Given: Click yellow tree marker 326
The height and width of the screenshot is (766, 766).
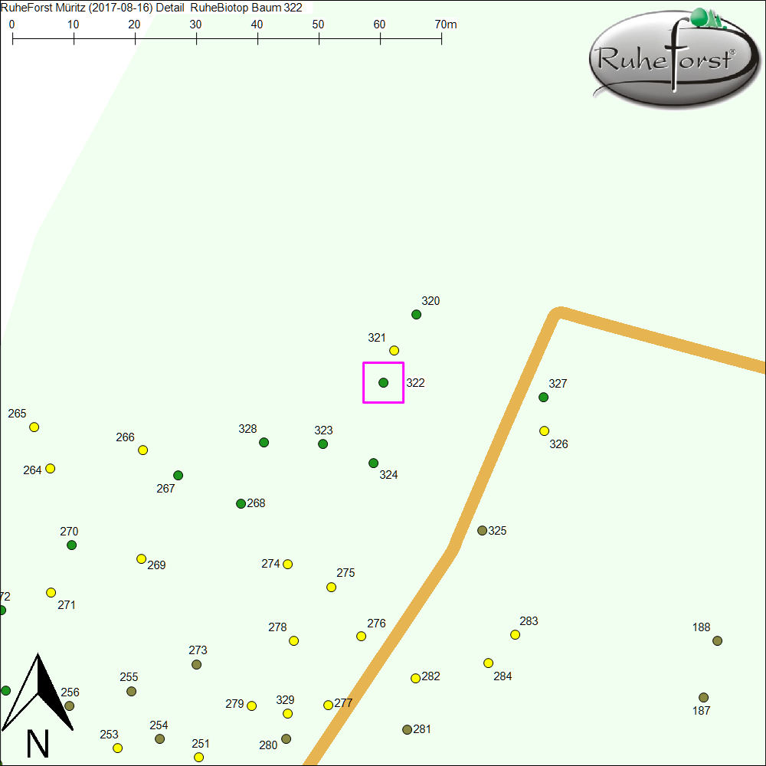Looking at the screenshot, I should point(544,430).
